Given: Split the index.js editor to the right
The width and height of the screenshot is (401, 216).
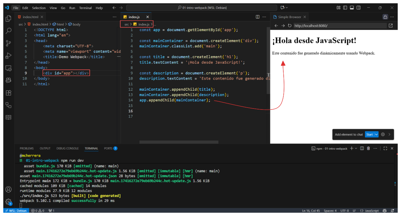Looking at the screenshot, I should pos(258,17).
